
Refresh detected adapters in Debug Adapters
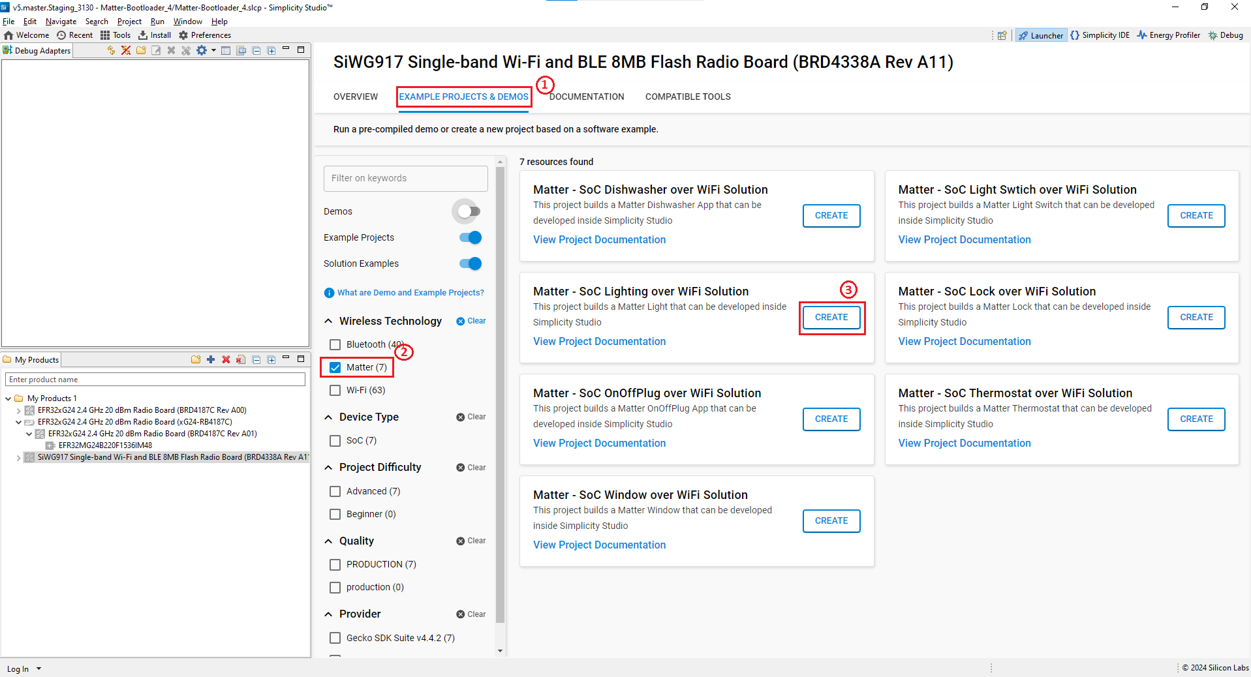pos(111,50)
